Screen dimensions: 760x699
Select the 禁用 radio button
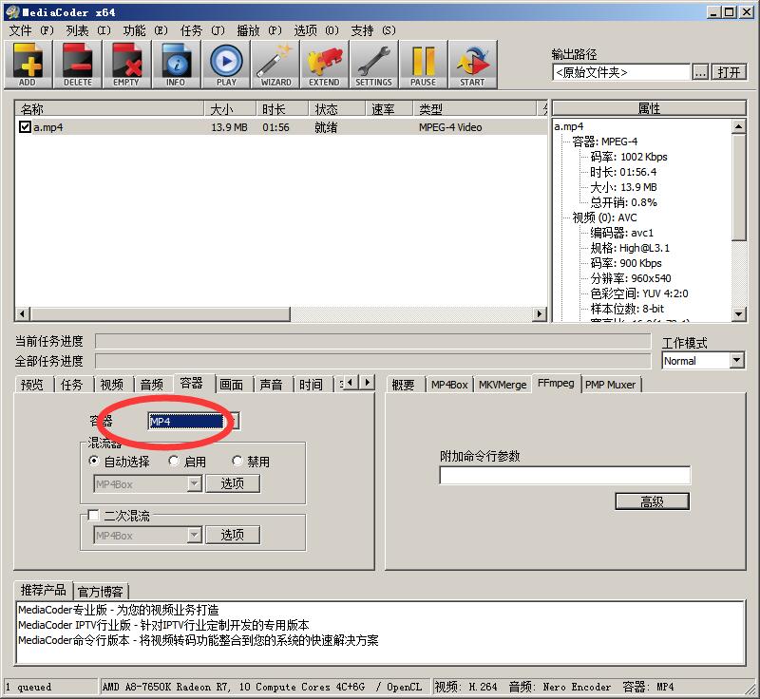(237, 461)
